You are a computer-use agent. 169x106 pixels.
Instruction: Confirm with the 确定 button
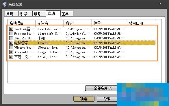(x=84, y=99)
